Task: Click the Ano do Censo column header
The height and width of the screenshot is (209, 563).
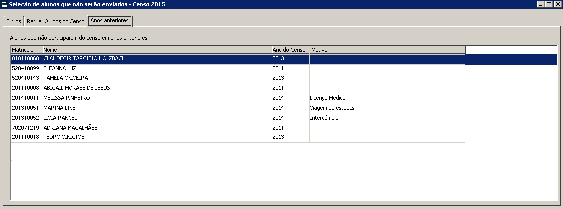Action: (x=290, y=50)
